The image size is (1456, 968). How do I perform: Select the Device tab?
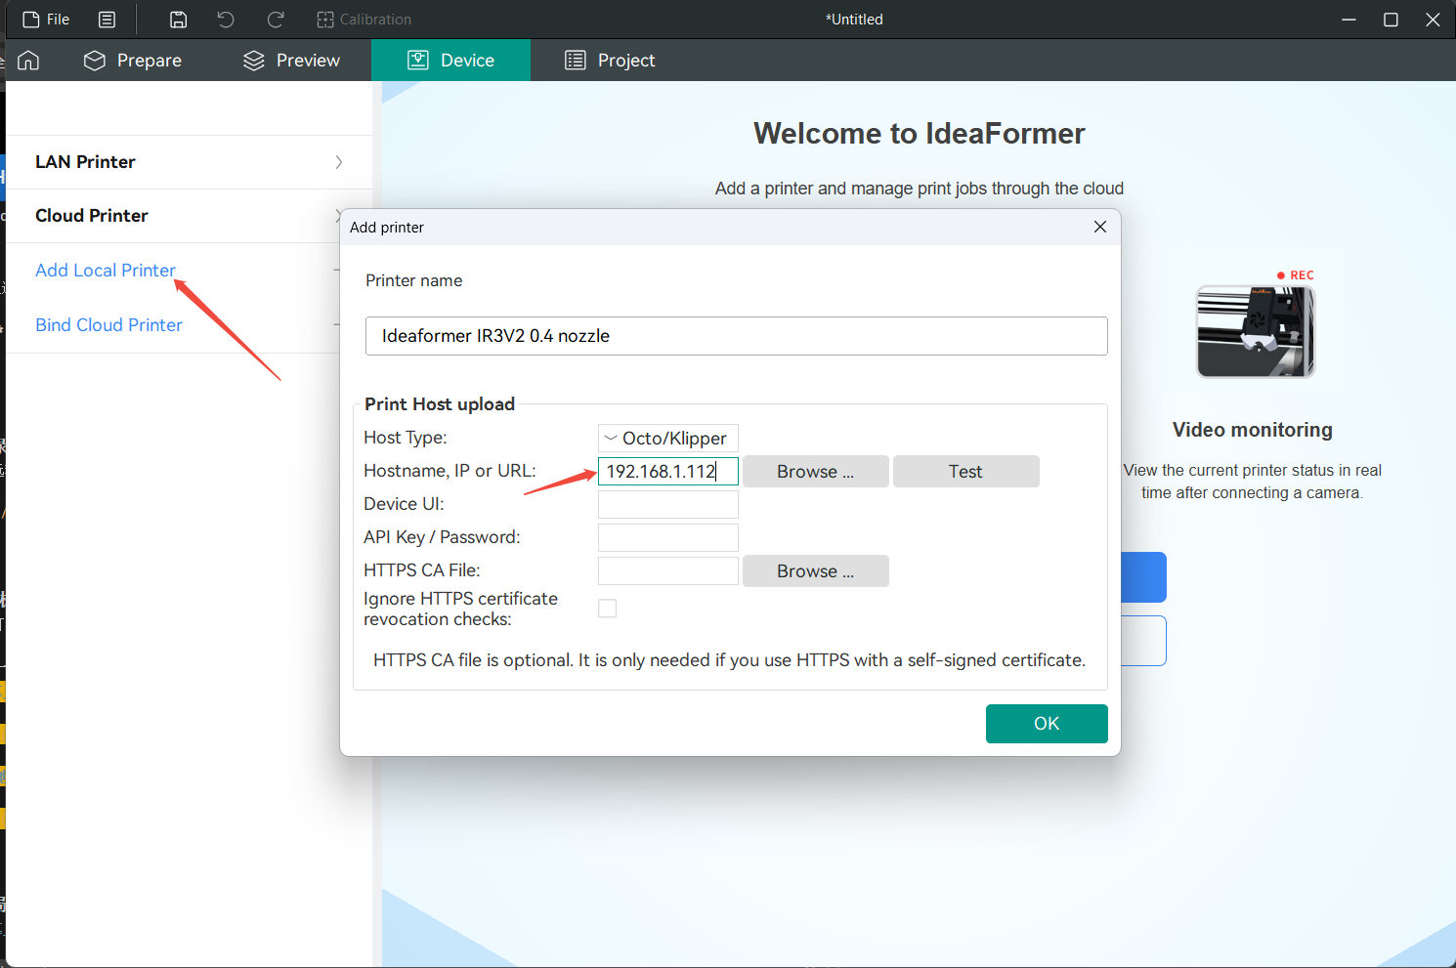point(450,61)
